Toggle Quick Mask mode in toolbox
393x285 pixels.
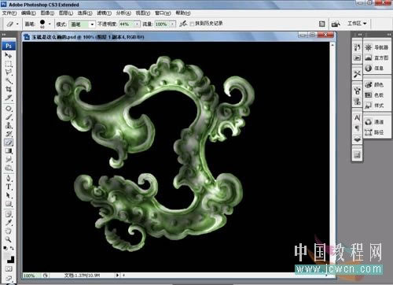9,269
